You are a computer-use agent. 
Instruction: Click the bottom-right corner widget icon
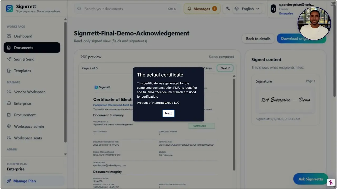[x=331, y=182]
